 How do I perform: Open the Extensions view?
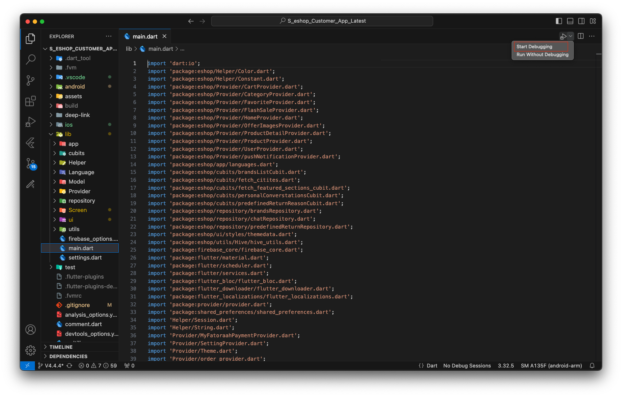[31, 101]
